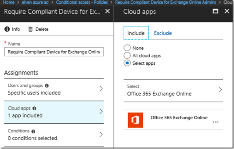This screenshot has height=149, width=234.
Task: Open Require Compliant Device for Exchange Online Admins breadcrumb
Action: [166, 2]
